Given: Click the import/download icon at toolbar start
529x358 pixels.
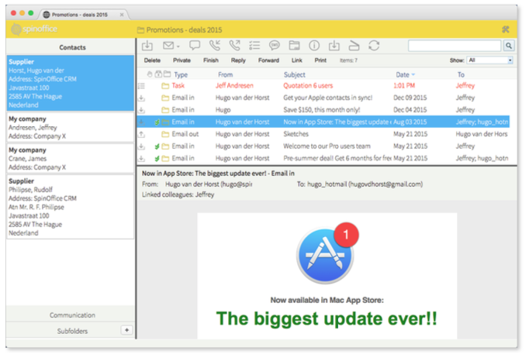Looking at the screenshot, I should (147, 46).
